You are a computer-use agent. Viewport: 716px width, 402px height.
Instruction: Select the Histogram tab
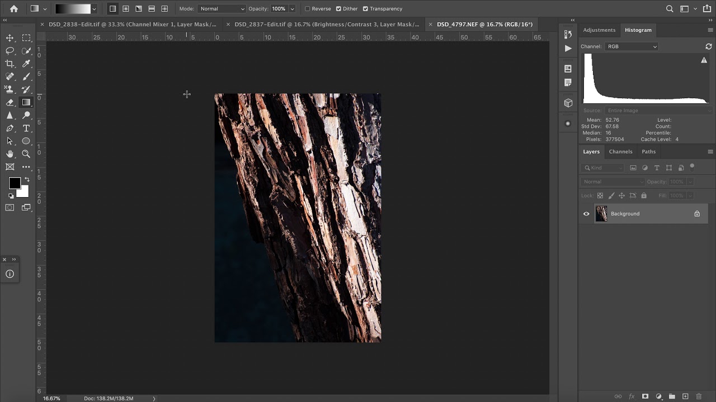[x=638, y=30]
